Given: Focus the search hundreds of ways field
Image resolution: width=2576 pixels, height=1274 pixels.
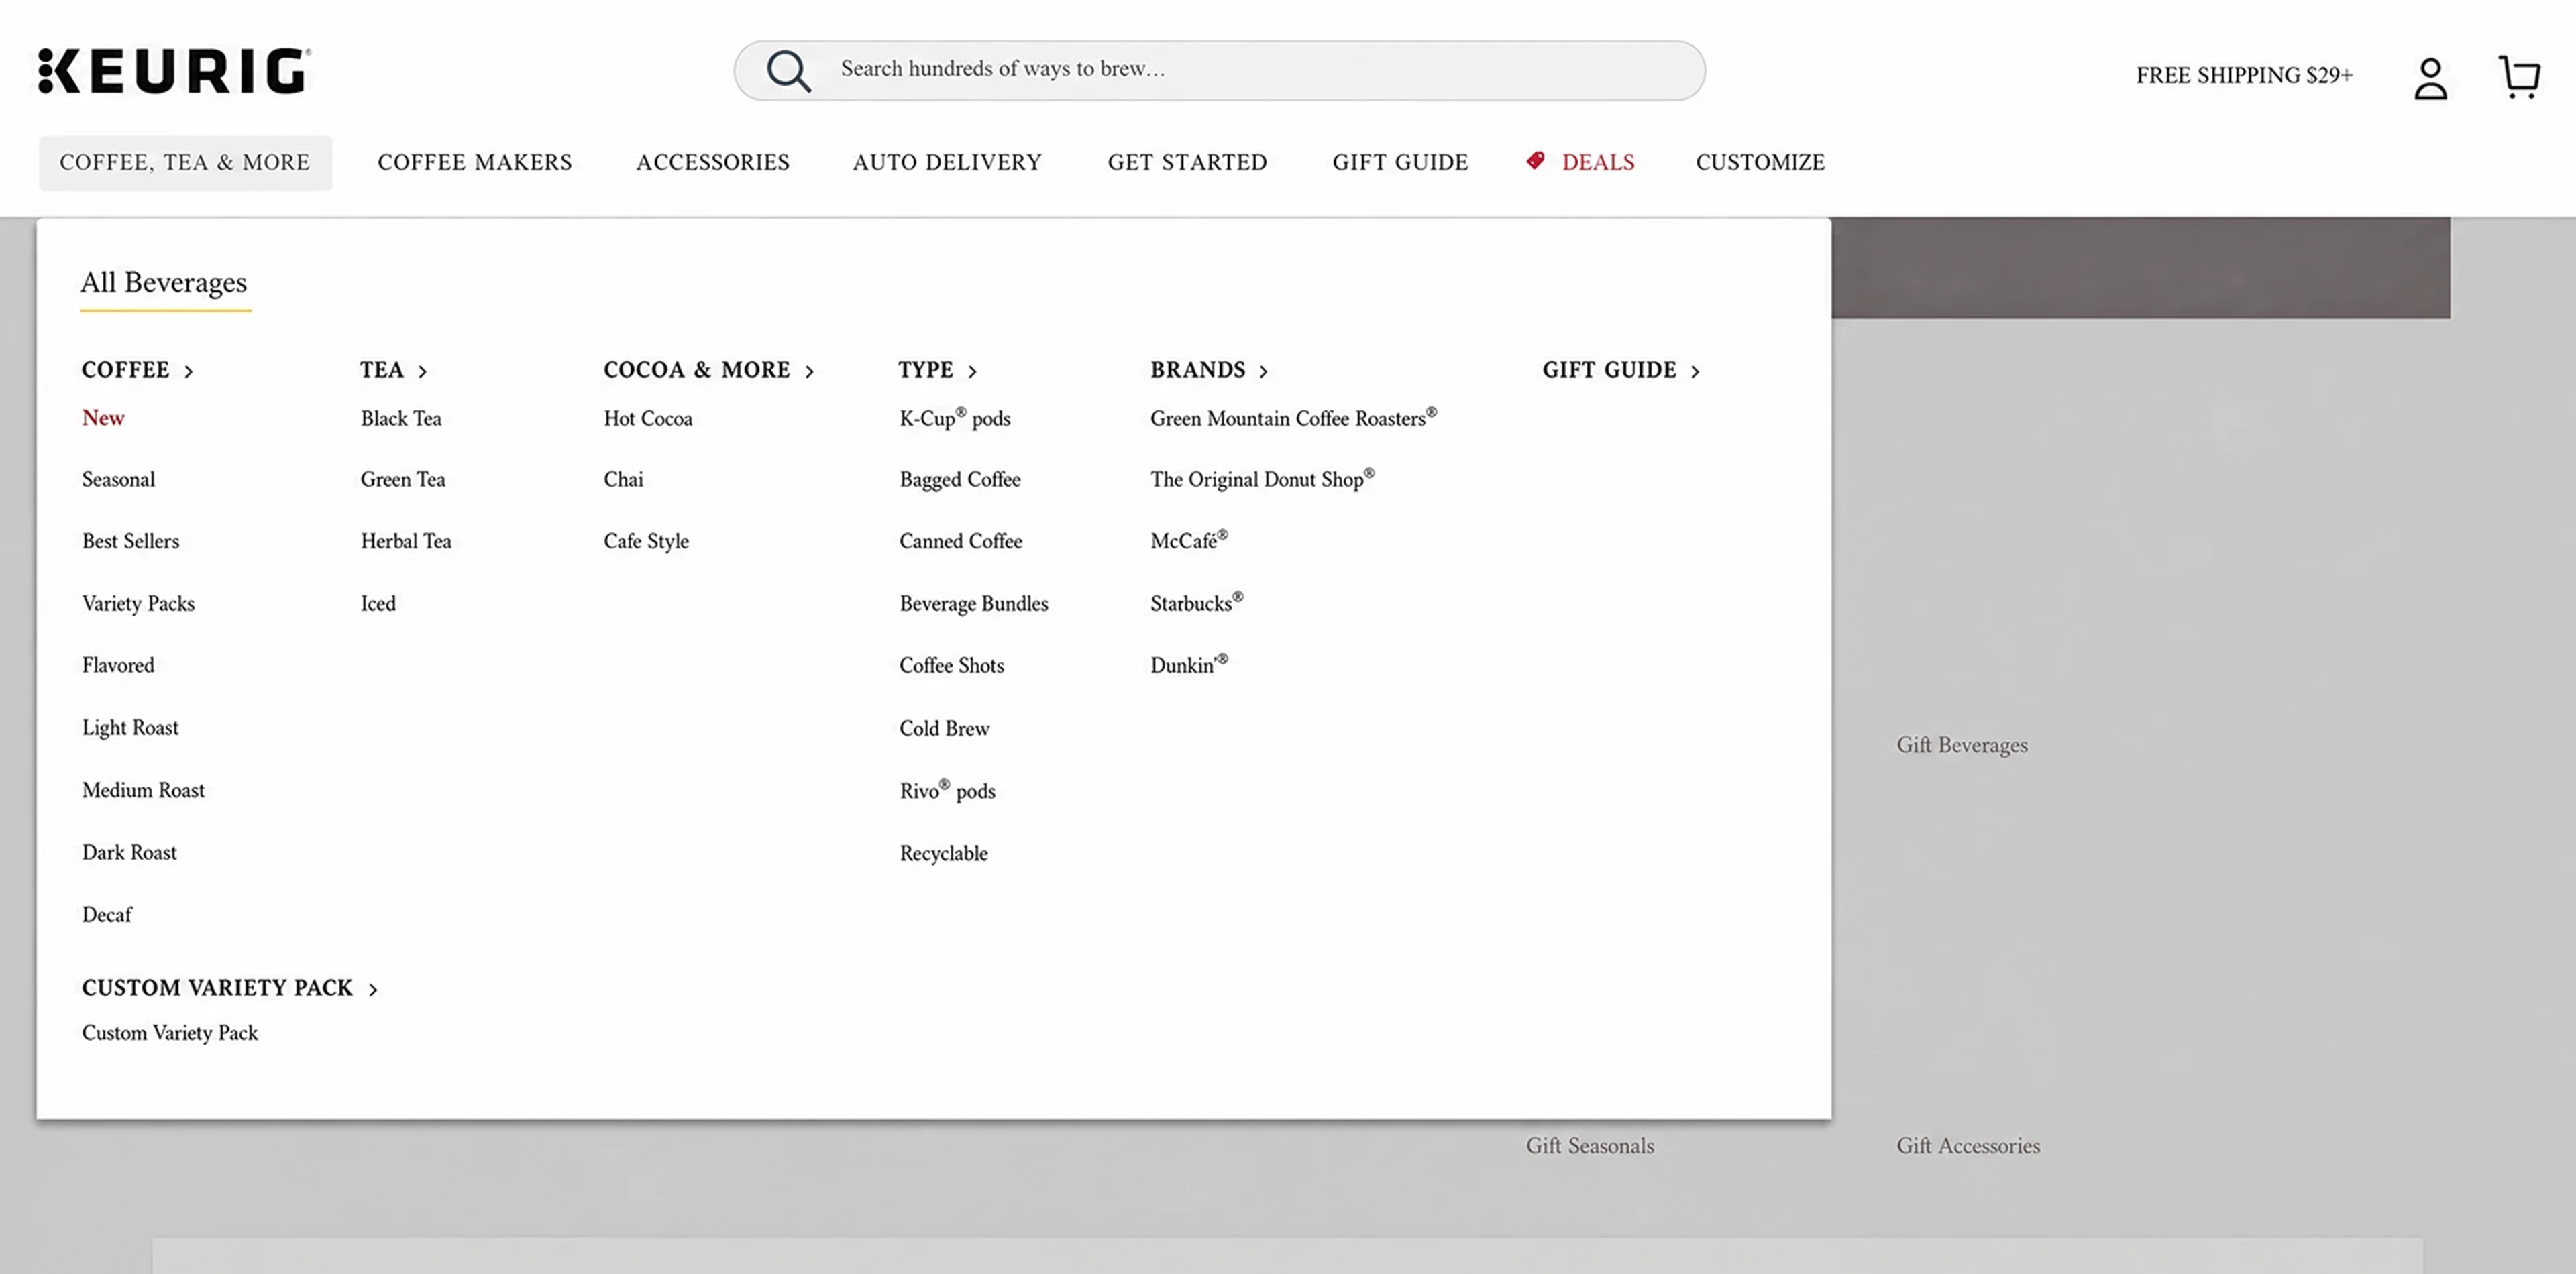Looking at the screenshot, I should coord(1219,70).
